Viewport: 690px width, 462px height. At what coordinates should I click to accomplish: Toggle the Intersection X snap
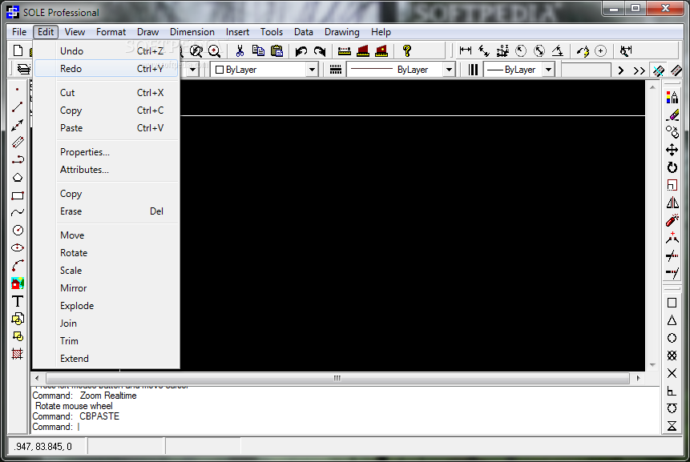point(672,373)
